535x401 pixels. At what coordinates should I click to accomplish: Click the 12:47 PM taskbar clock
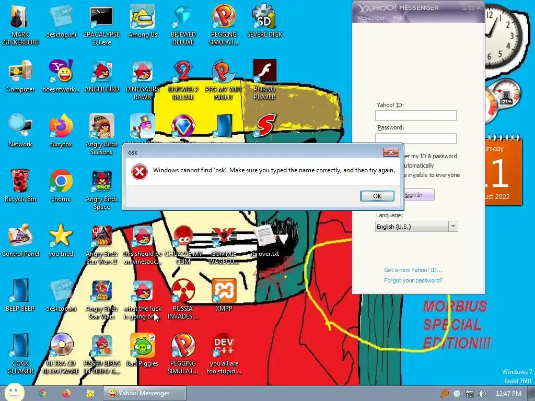508,394
